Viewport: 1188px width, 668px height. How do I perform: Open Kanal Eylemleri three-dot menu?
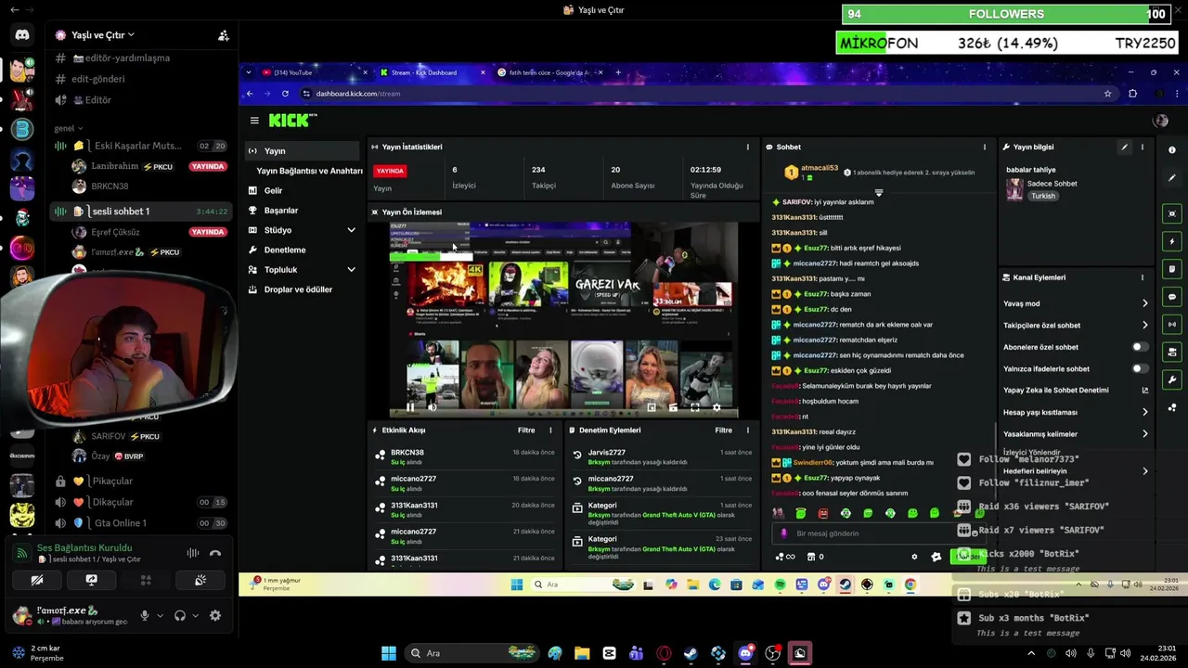(x=1143, y=277)
